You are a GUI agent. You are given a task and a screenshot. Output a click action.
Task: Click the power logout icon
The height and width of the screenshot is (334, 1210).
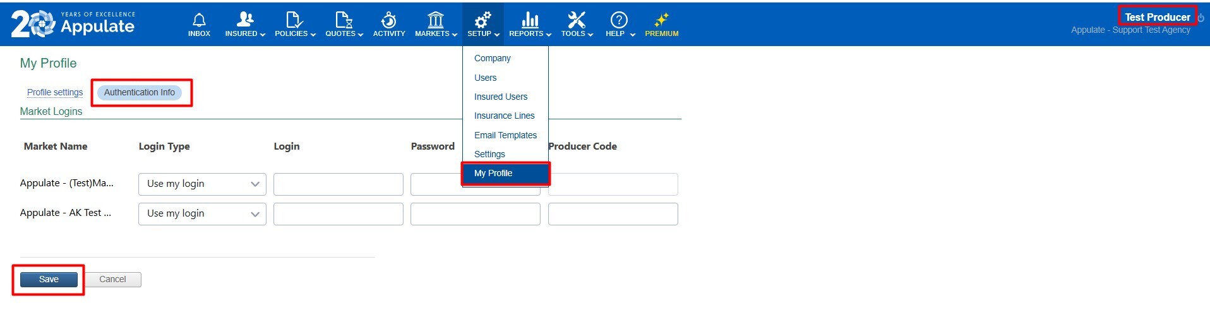coord(1201,18)
